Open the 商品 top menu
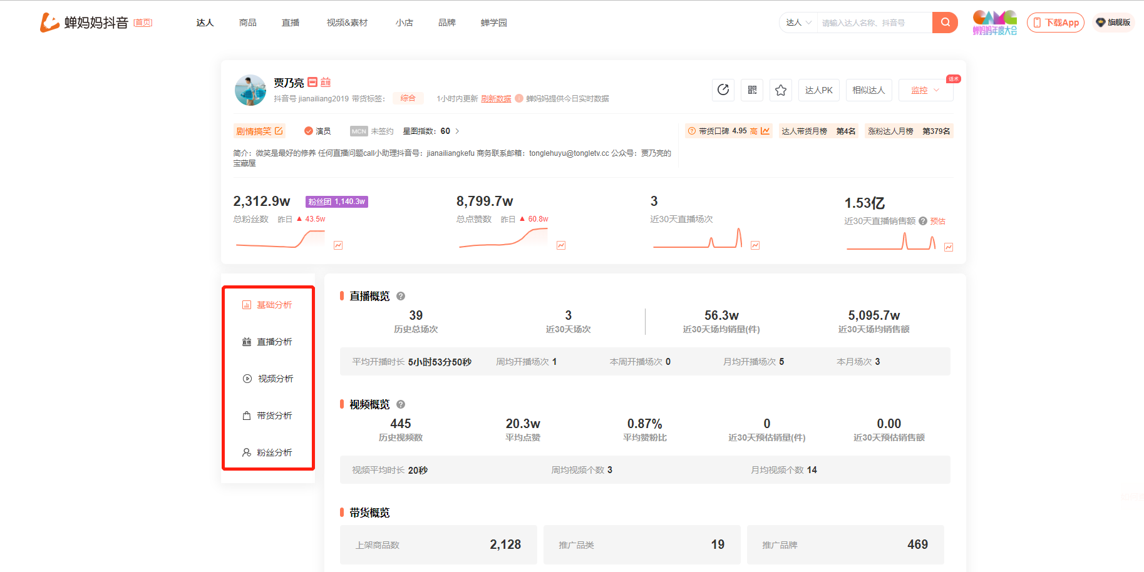Image resolution: width=1144 pixels, height=572 pixels. [247, 23]
